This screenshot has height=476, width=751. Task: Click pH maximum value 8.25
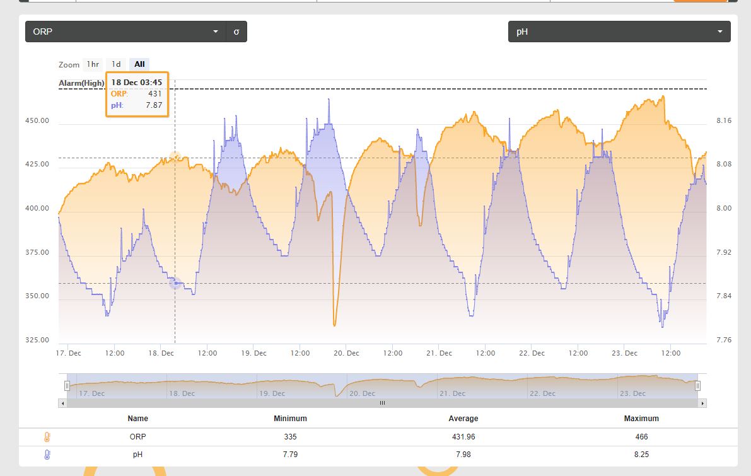click(641, 455)
